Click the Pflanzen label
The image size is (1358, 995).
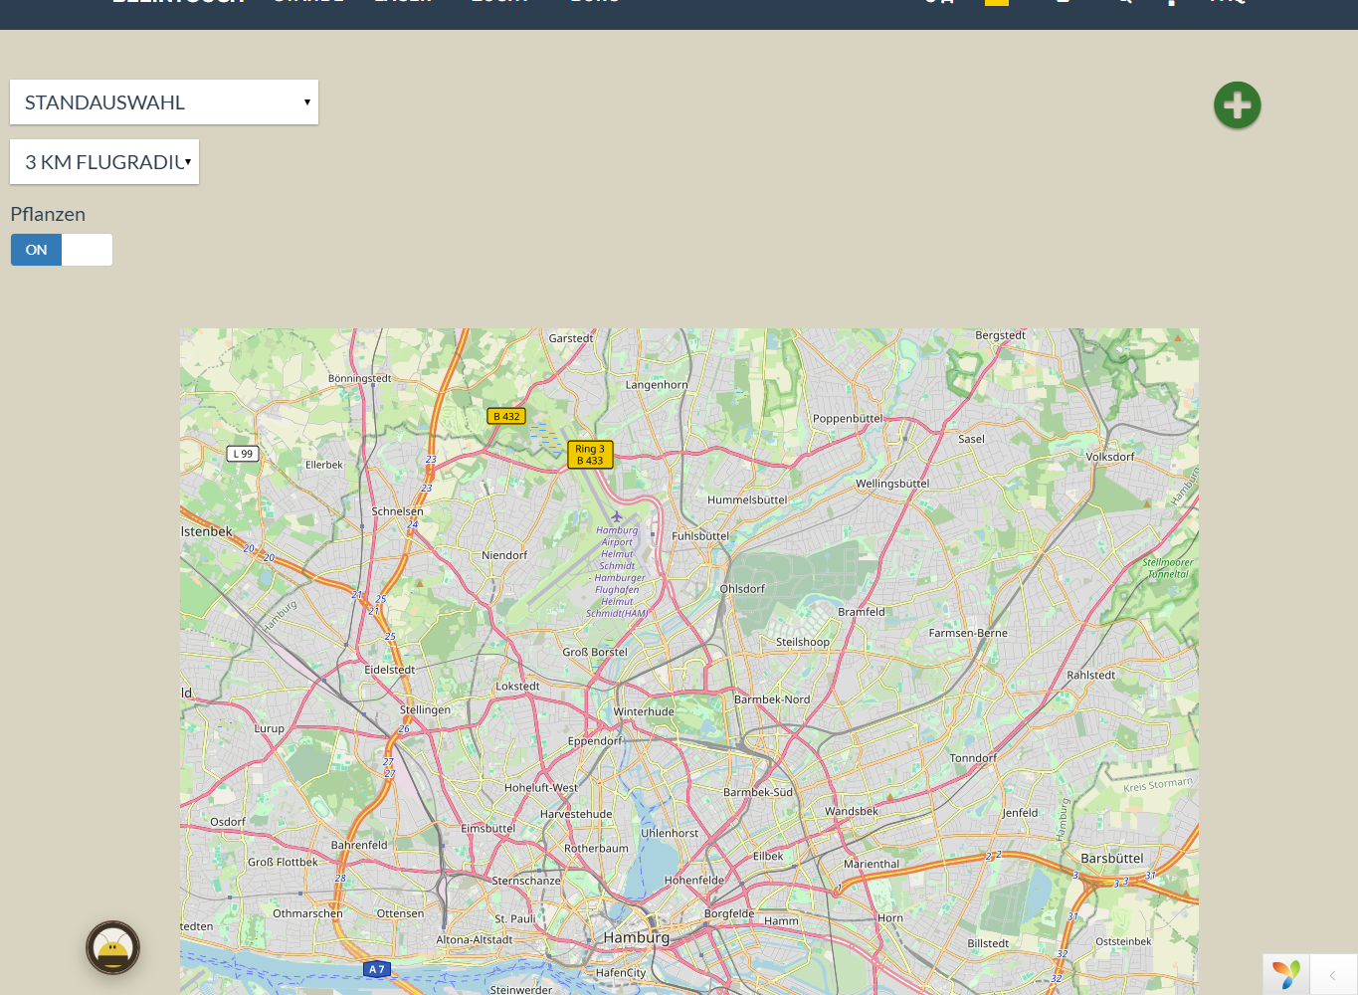click(48, 214)
